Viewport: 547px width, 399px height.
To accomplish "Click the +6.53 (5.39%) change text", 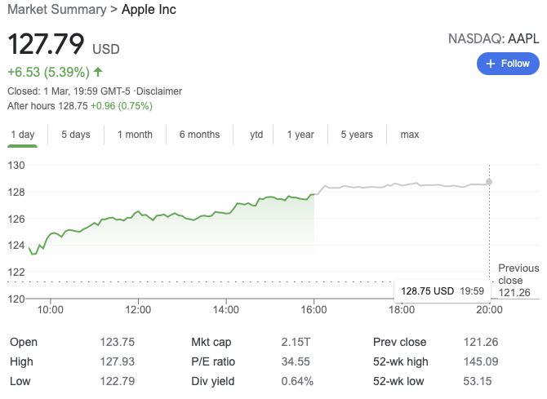I will 48,72.
